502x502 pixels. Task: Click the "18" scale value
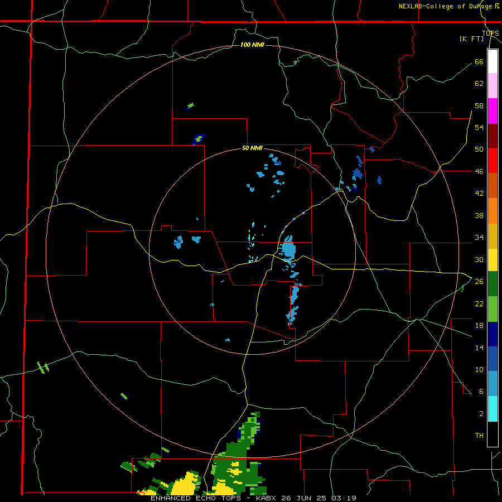(479, 326)
